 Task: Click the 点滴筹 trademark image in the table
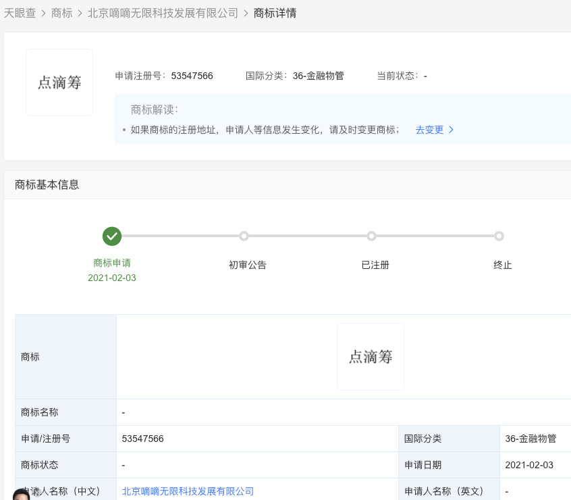[371, 357]
